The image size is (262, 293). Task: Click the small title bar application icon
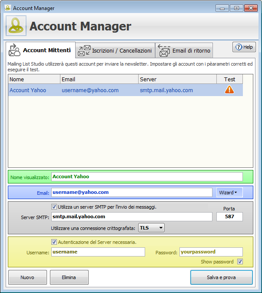[8, 8]
